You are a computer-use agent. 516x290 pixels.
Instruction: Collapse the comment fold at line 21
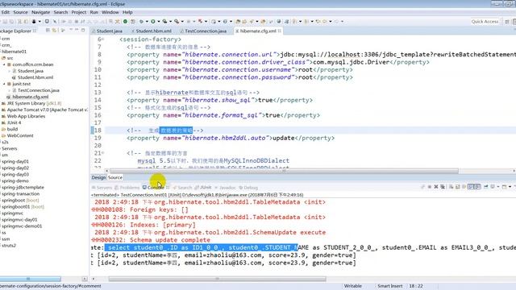(x=102, y=153)
